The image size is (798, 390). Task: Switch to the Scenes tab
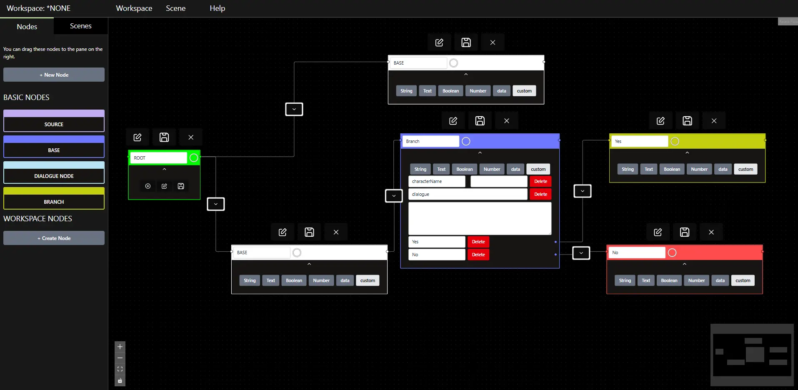point(80,26)
